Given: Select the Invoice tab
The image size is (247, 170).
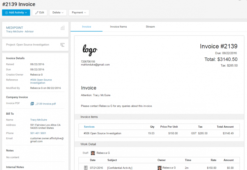Looking at the screenshot, I should 86,27.
